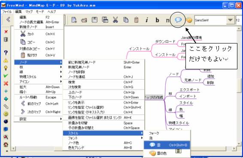This screenshot has height=158, width=243.
Task: Select 泡 bubble style in style submenu
Action: (x=167, y=138)
